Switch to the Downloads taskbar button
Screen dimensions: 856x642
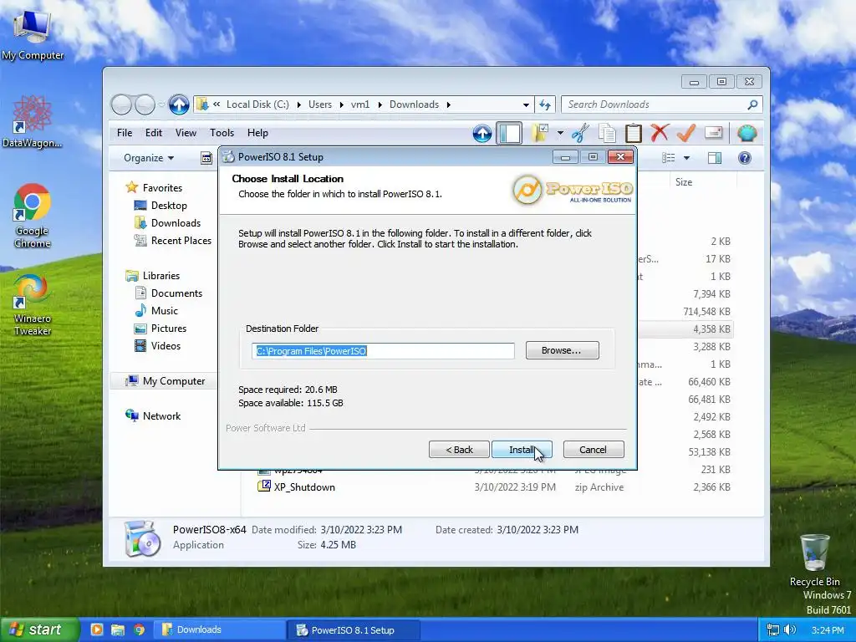point(218,629)
